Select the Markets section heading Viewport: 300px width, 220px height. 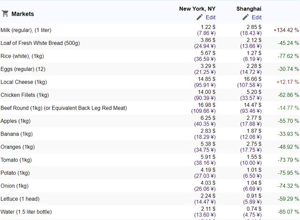pyautogui.click(x=22, y=14)
